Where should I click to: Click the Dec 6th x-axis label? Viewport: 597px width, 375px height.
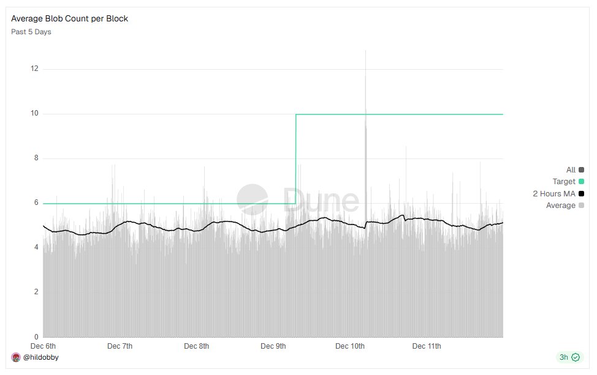[x=43, y=346]
